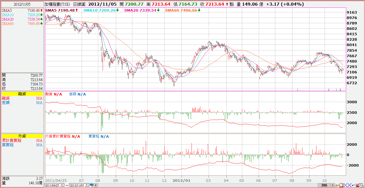Click the SMA60 7486.66 legend above the chart
Image resolution: width=365 pixels, height=188 pixels.
click(x=183, y=10)
